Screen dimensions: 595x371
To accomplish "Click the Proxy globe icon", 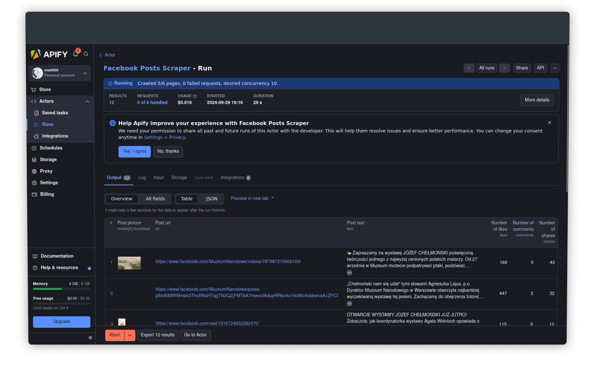I will (x=34, y=171).
